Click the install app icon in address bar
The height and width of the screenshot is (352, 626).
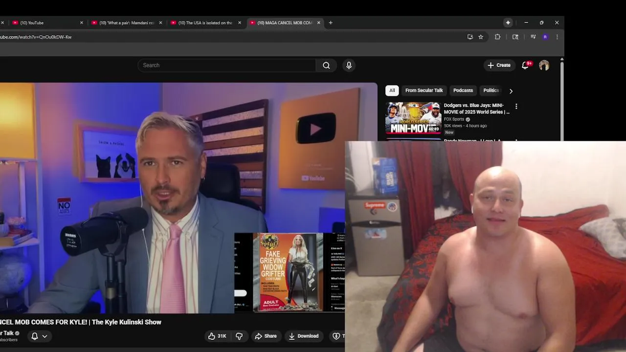(x=470, y=37)
